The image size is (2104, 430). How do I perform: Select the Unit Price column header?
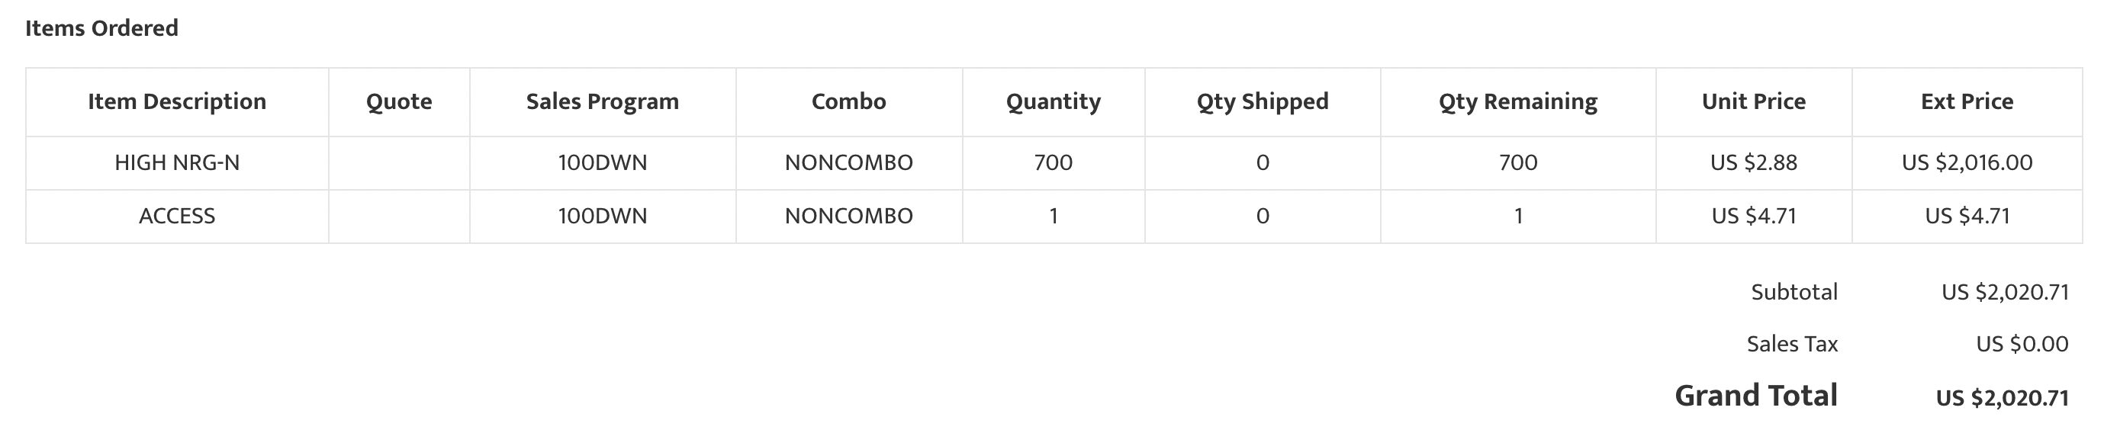(1754, 102)
